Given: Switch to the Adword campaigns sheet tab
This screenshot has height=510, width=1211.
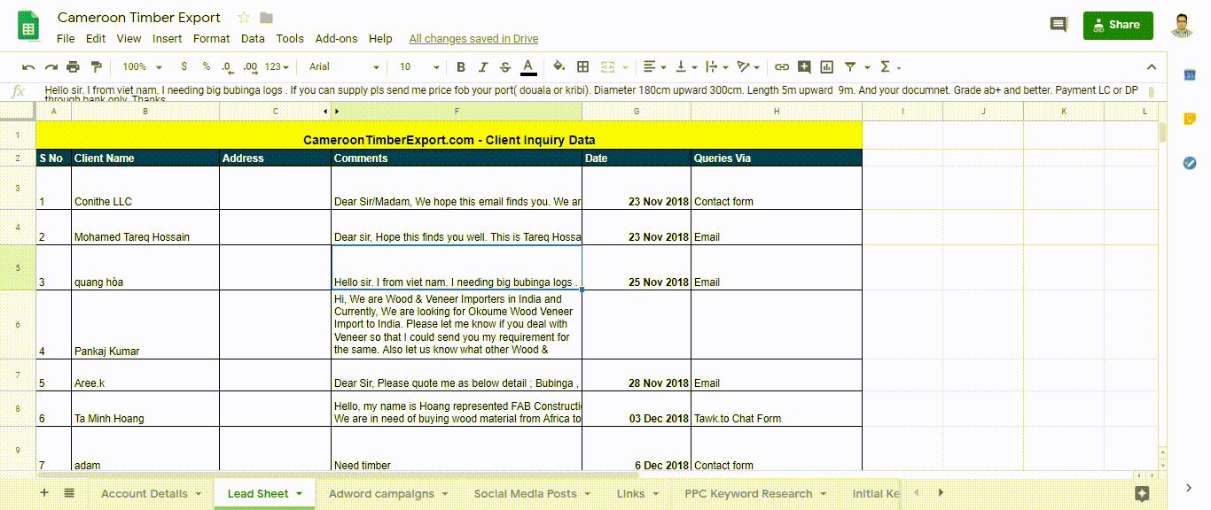Looking at the screenshot, I should tap(381, 493).
